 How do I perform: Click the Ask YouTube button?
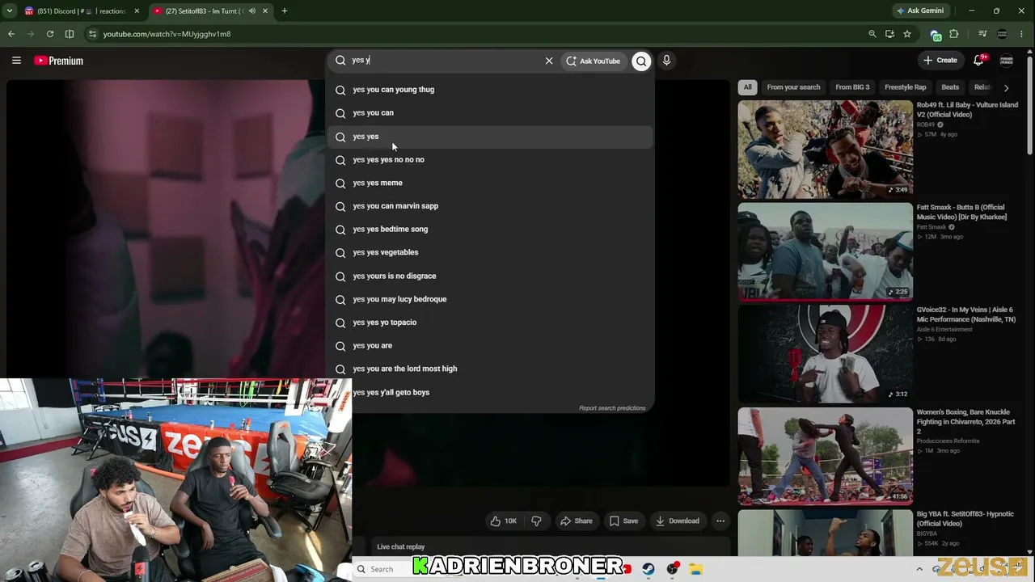594,61
